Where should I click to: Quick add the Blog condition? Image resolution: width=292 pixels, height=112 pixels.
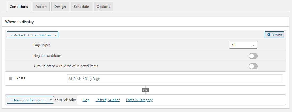(x=86, y=100)
